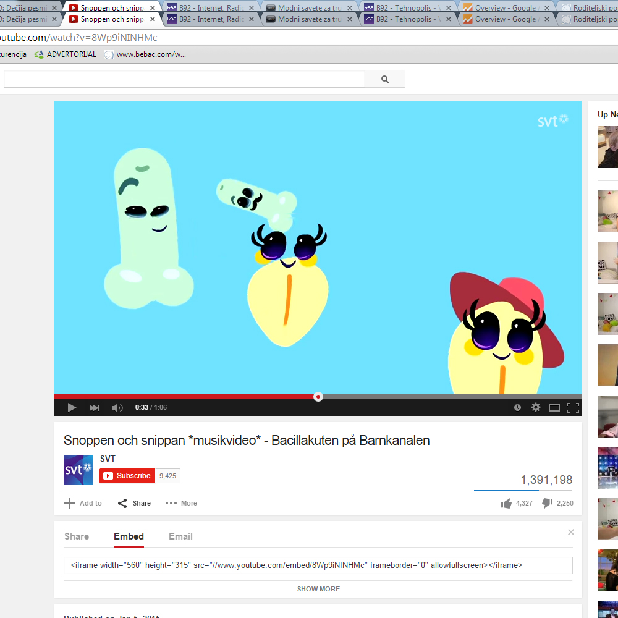Screen dimensions: 618x618
Task: Mute the video volume speaker icon
Action: tap(117, 407)
